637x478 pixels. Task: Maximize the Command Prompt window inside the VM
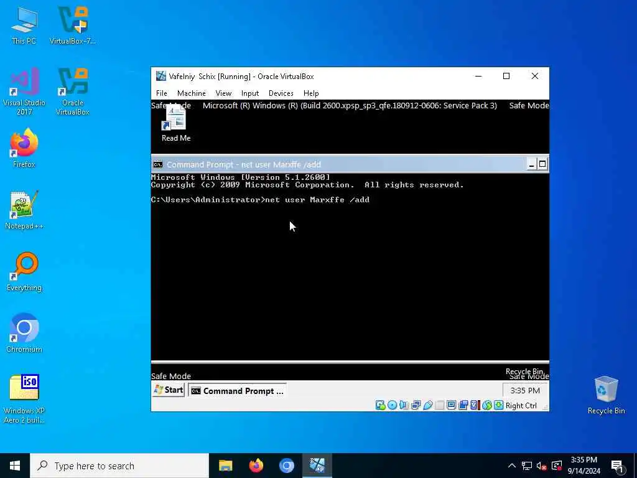(x=542, y=164)
